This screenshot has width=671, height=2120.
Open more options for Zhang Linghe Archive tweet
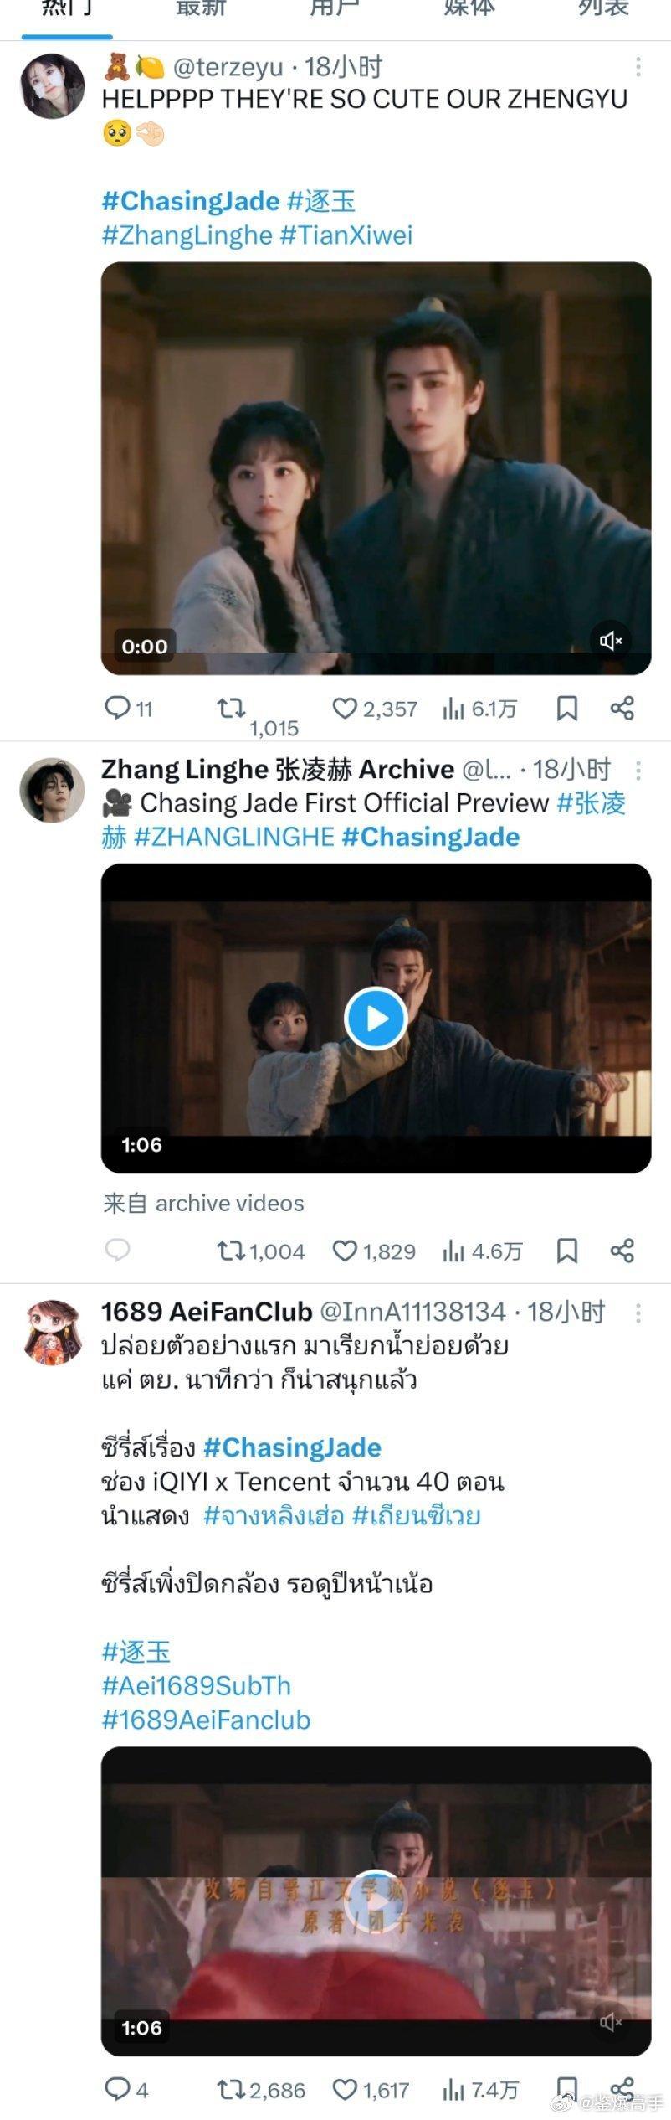pos(638,770)
